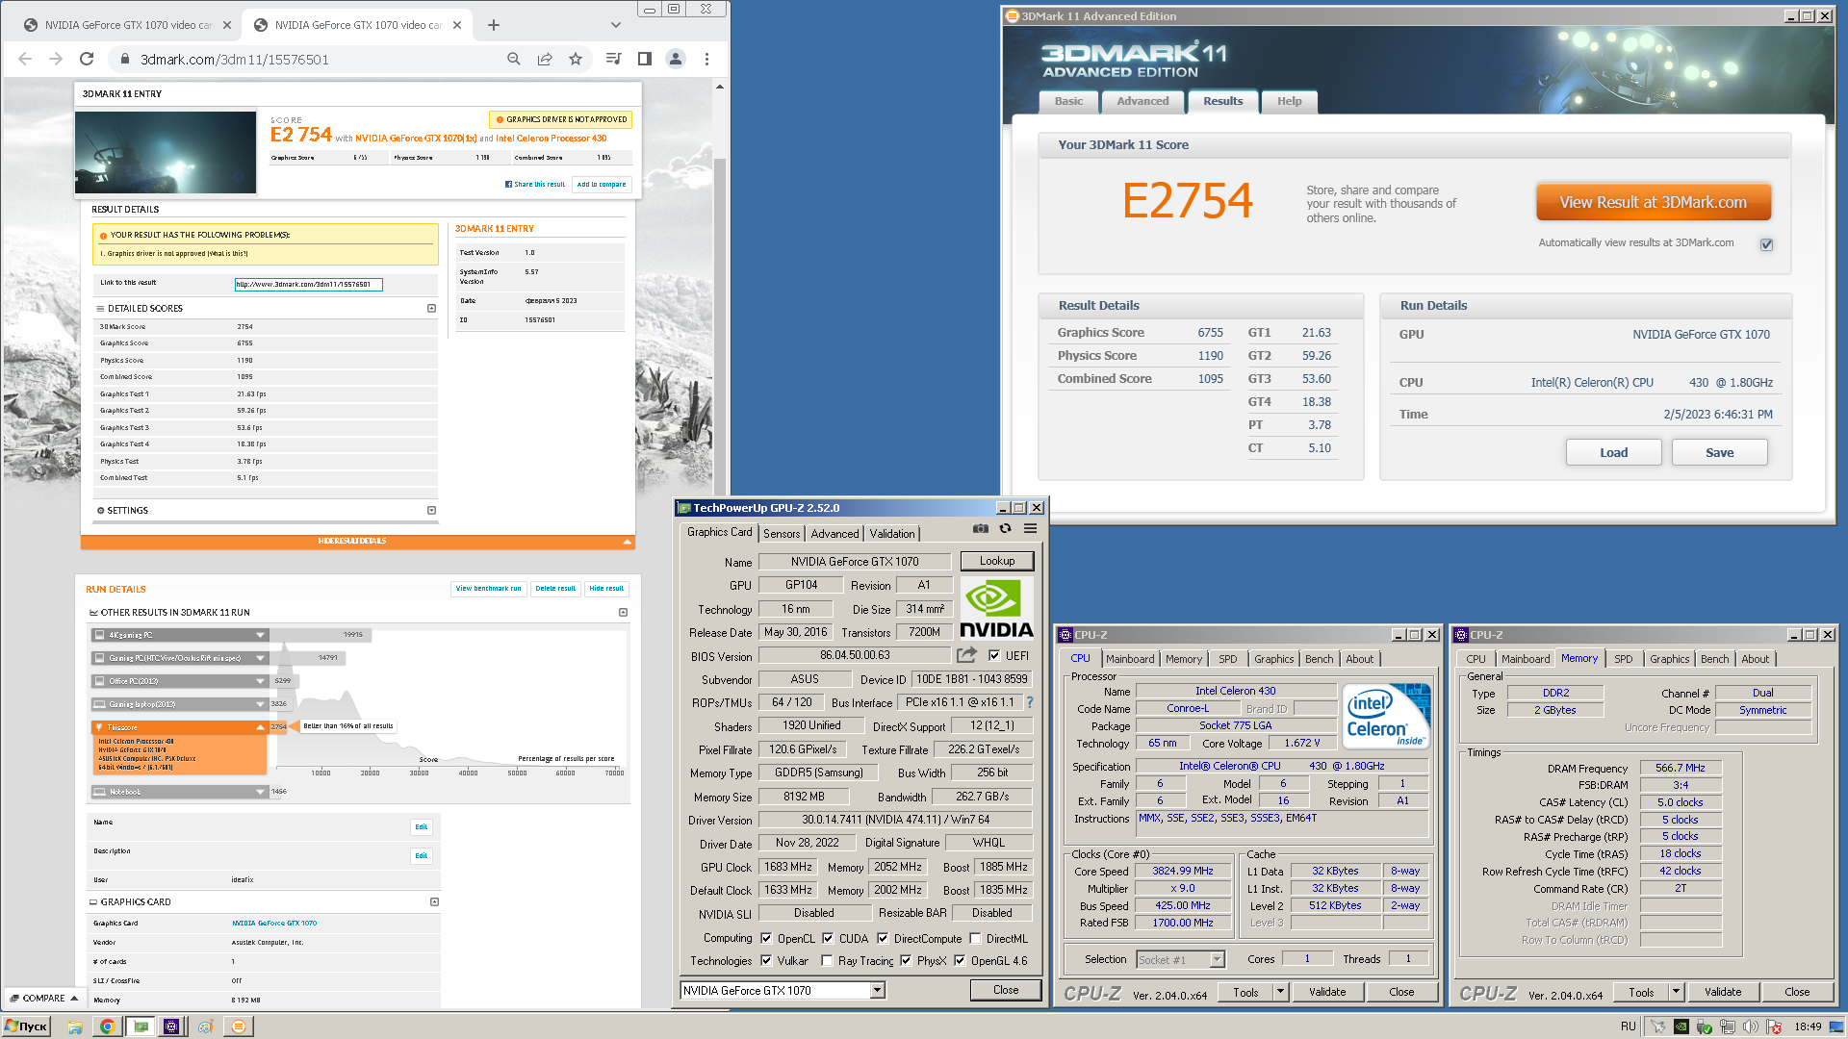
Task: Collapse the This score comparison row
Action: click(x=261, y=727)
